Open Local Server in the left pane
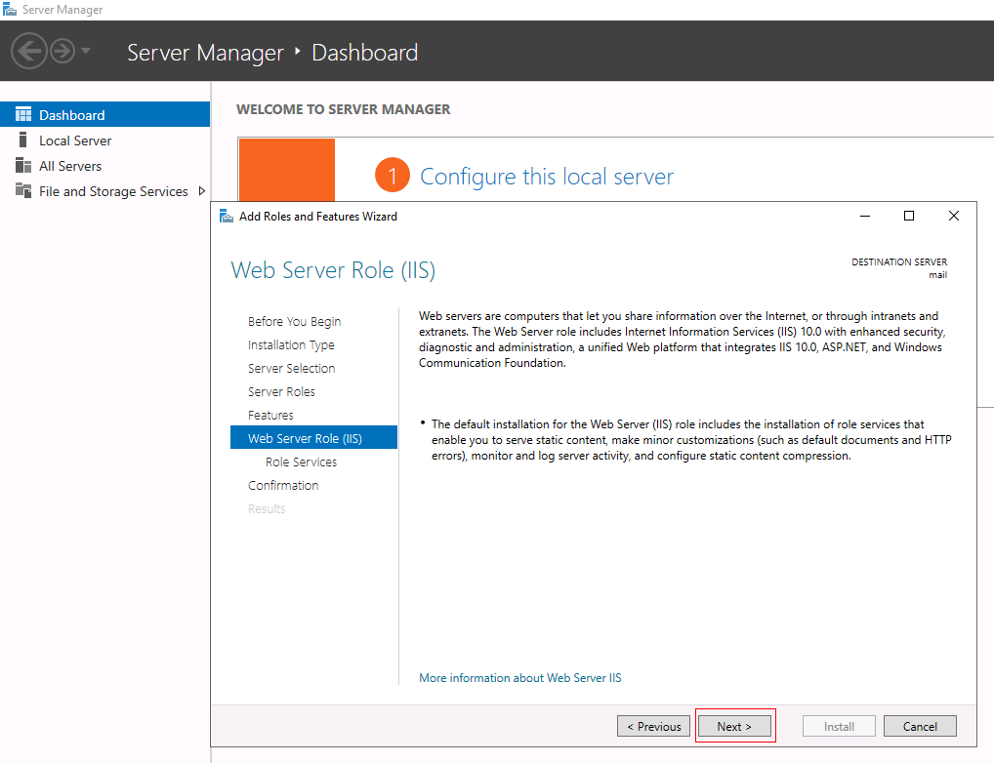Viewport: 994px width, 763px height. click(x=105, y=141)
